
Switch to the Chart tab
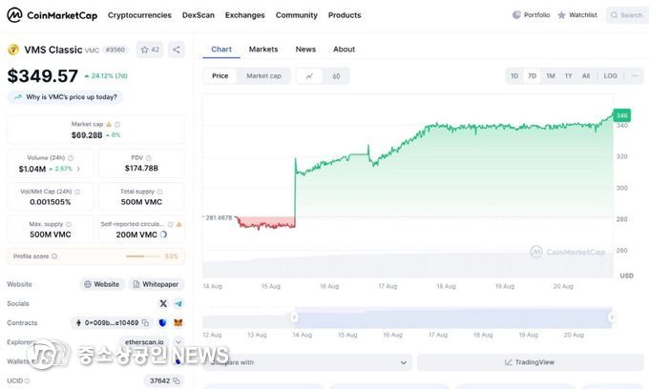[221, 50]
